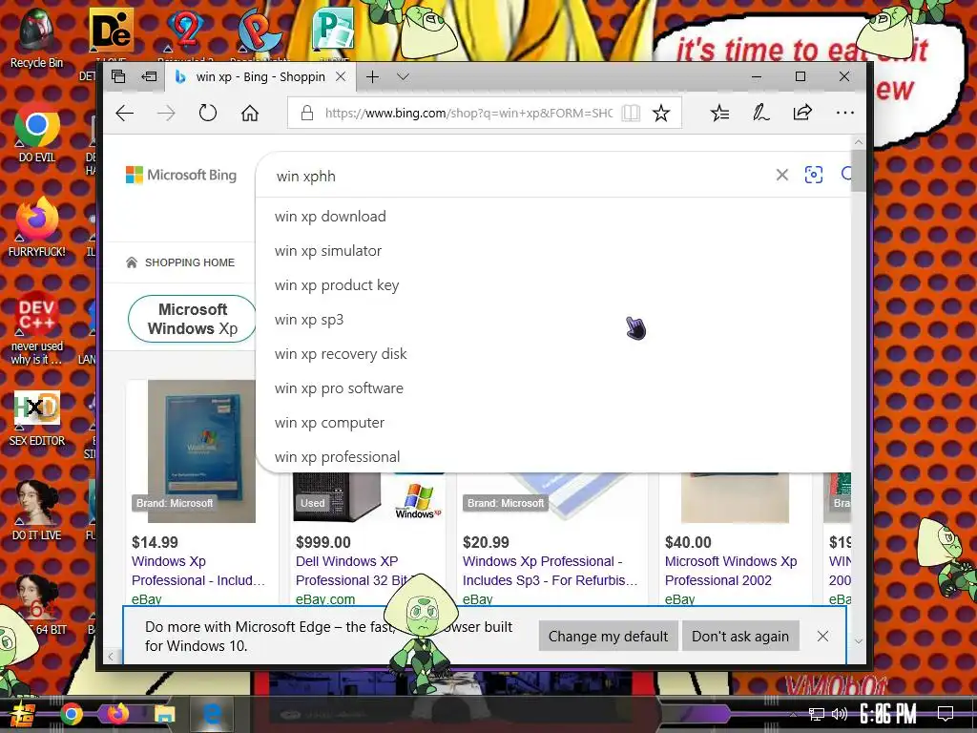This screenshot has height=733, width=977.
Task: Open Microsoft Windows Xp Professional 2002 listing
Action: 730,571
